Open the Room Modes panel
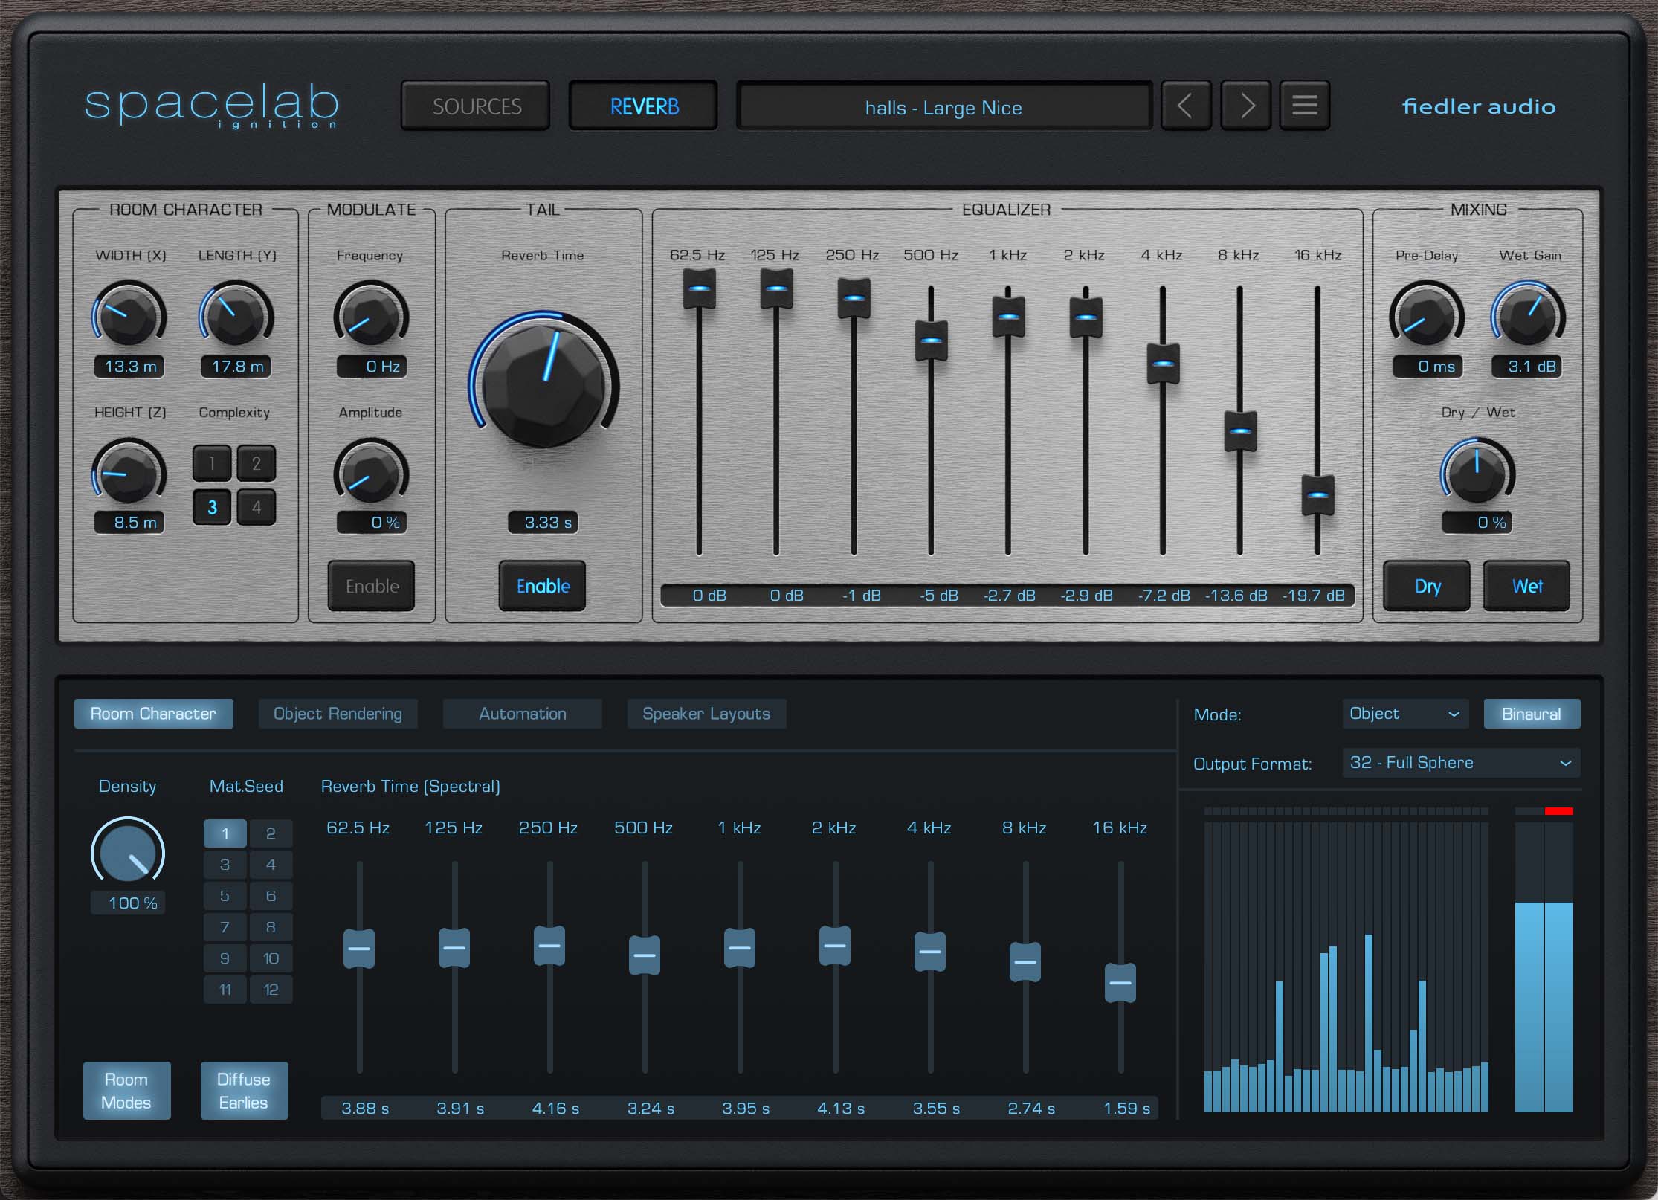The height and width of the screenshot is (1200, 1658). point(126,1091)
